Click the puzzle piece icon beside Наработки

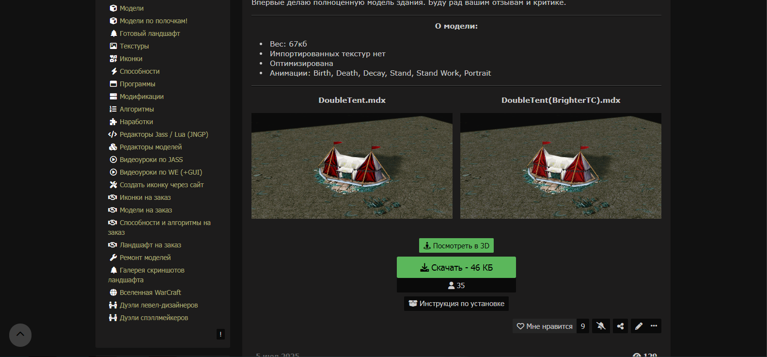[113, 122]
